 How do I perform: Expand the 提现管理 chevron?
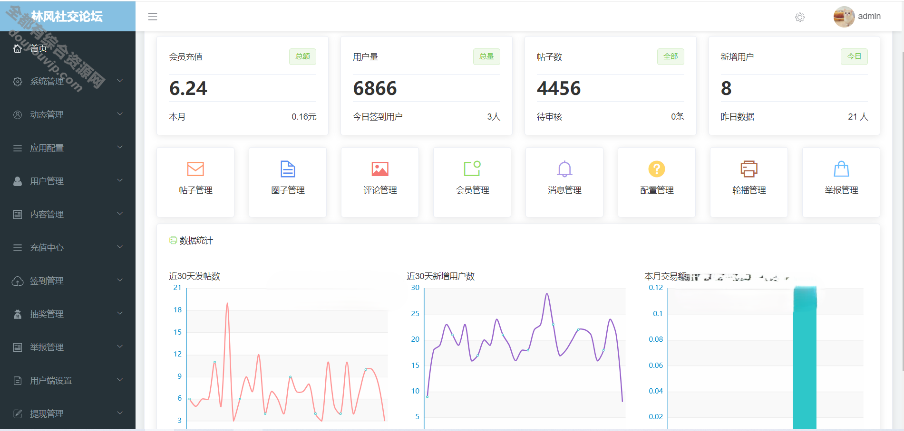coord(120,413)
